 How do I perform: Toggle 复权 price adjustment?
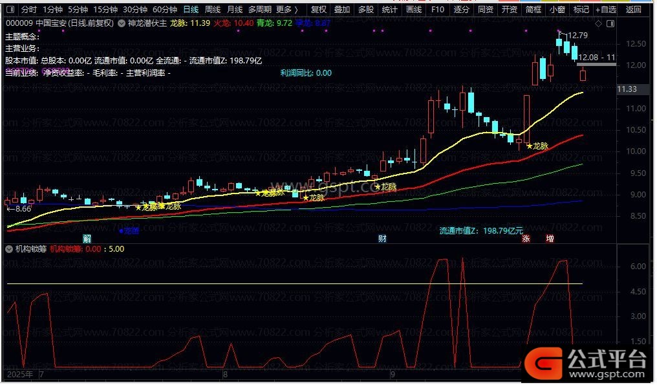click(x=318, y=10)
